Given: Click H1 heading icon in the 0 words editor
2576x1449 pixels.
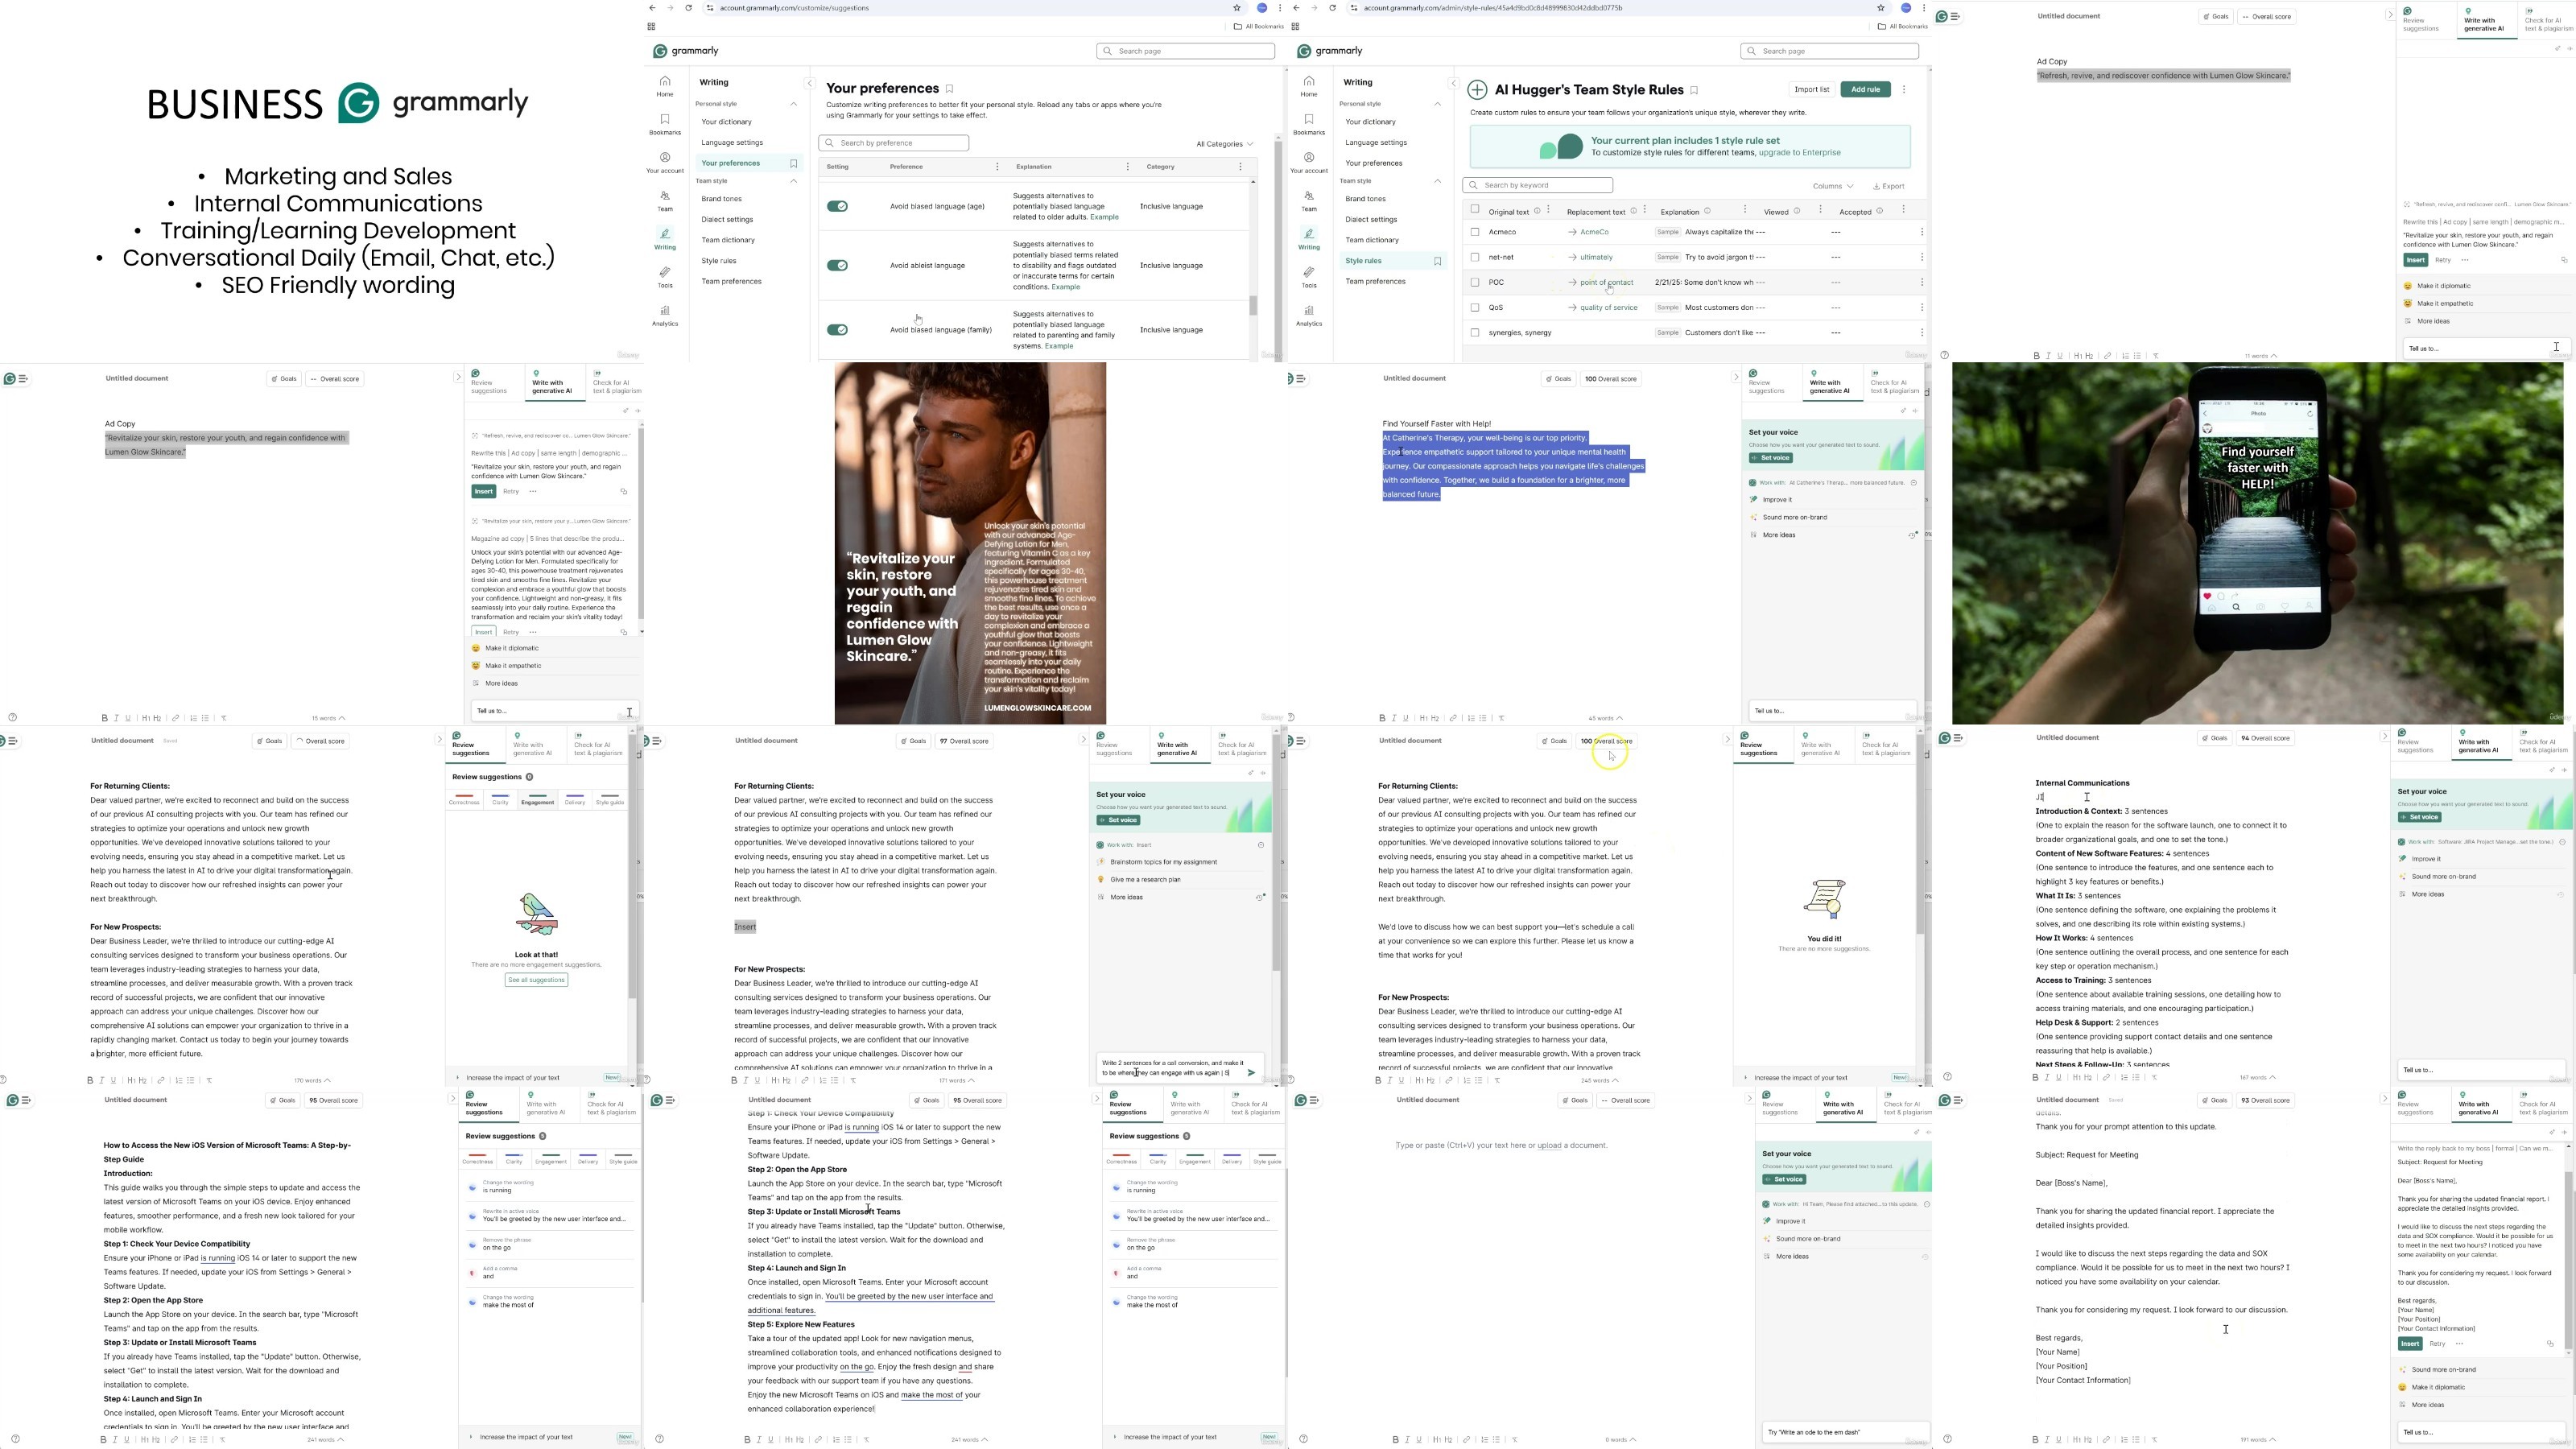Looking at the screenshot, I should click(x=1438, y=1439).
